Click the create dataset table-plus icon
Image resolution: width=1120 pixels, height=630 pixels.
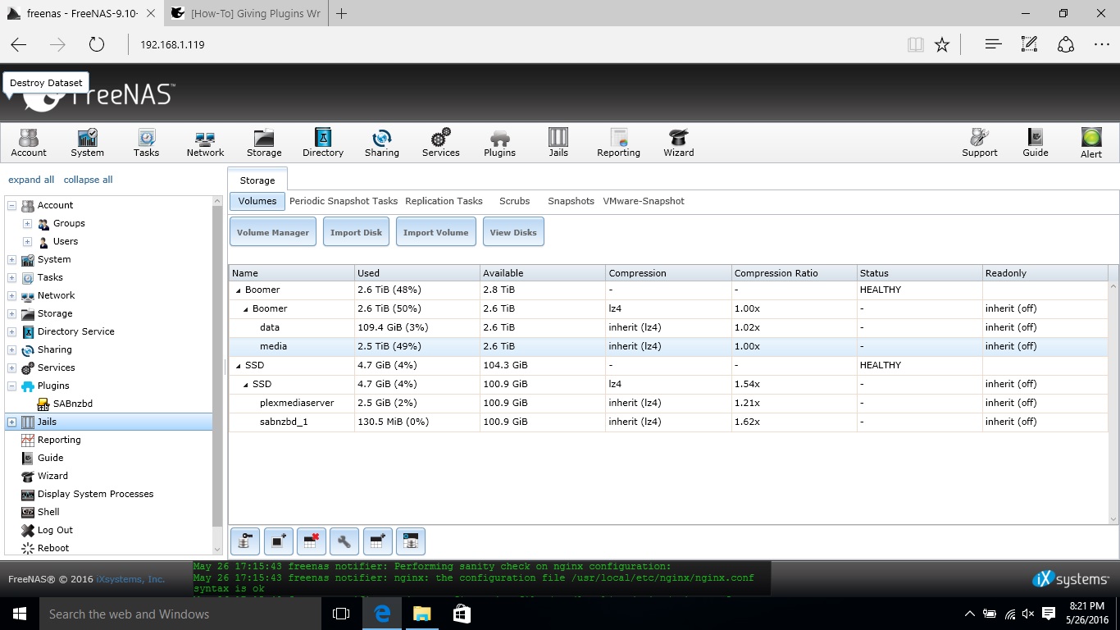point(377,541)
